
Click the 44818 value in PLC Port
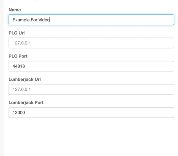click(x=19, y=66)
